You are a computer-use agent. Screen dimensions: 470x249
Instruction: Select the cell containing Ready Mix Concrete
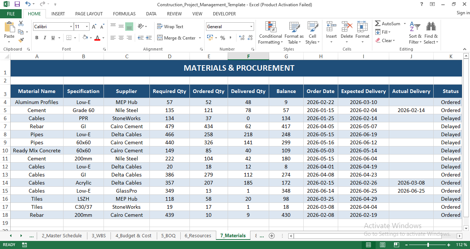coord(37,150)
